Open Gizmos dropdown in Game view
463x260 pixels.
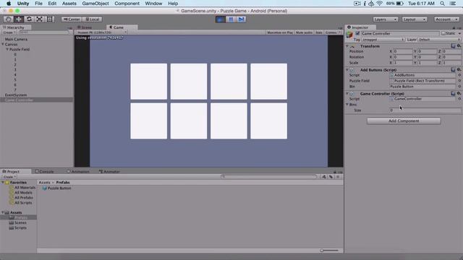click(333, 32)
